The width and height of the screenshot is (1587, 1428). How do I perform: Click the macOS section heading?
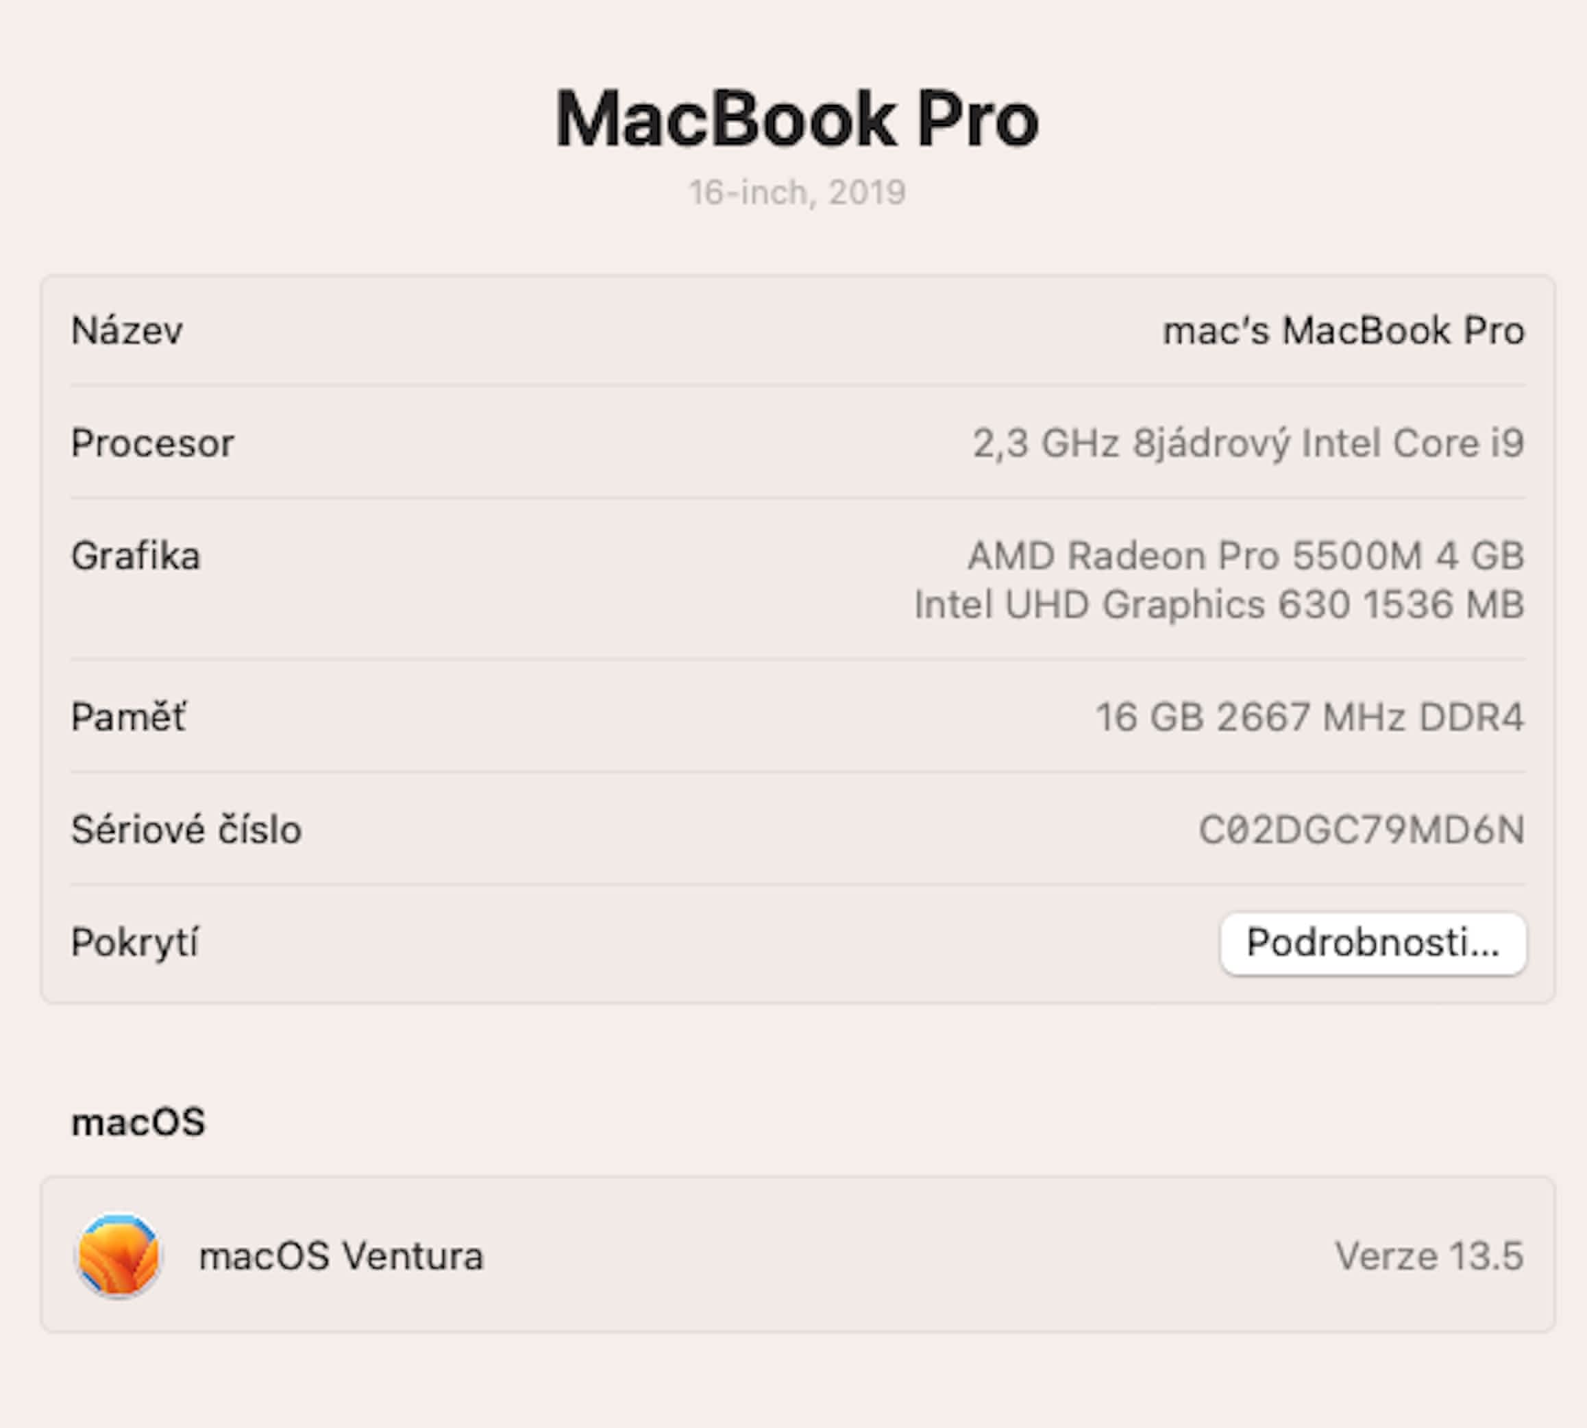tap(138, 1122)
